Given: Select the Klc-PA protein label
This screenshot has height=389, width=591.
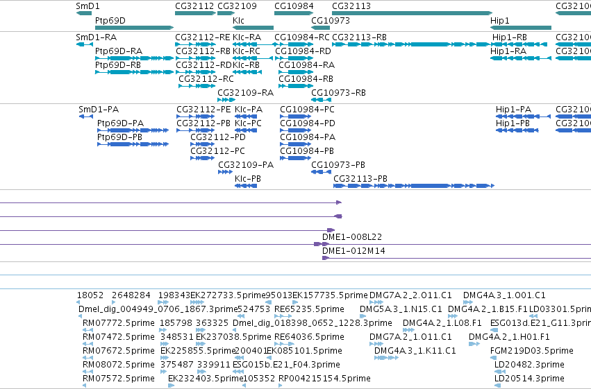Looking at the screenshot, I should [x=249, y=110].
